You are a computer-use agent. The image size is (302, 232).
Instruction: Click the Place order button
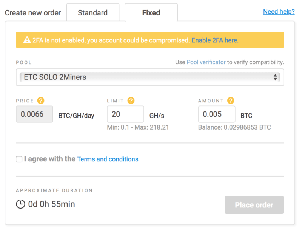pos(254,205)
